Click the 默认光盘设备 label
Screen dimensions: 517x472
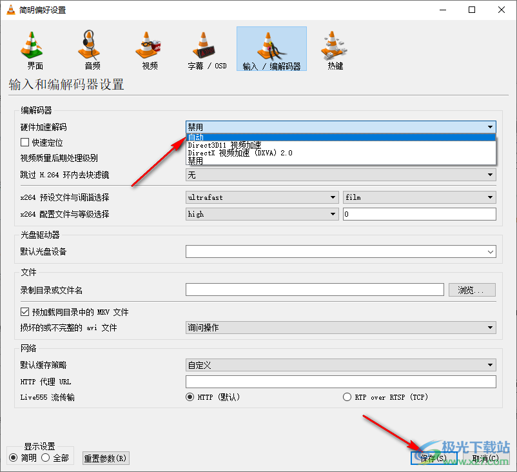pos(44,251)
